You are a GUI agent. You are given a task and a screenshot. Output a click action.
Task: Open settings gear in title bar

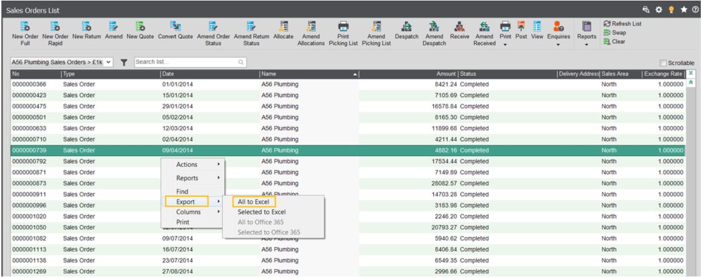[x=658, y=9]
